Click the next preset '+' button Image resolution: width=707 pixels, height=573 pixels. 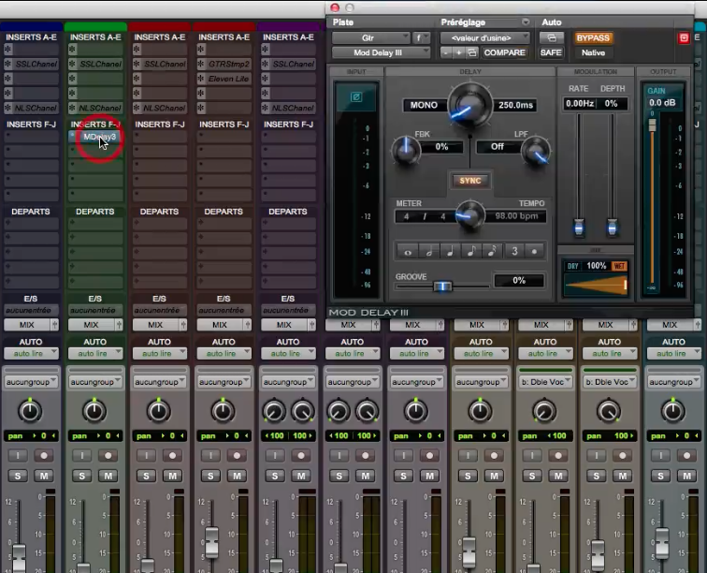tap(458, 52)
